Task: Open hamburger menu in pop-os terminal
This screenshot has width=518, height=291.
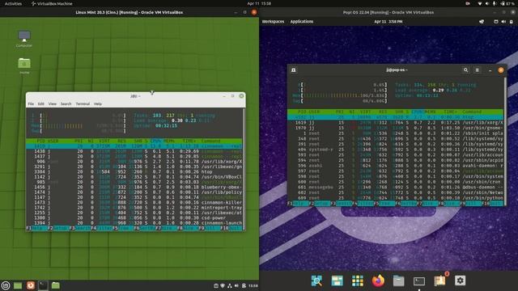Action: coord(477,70)
